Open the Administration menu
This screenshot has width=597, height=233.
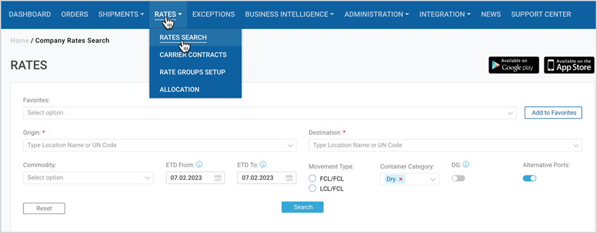[377, 15]
